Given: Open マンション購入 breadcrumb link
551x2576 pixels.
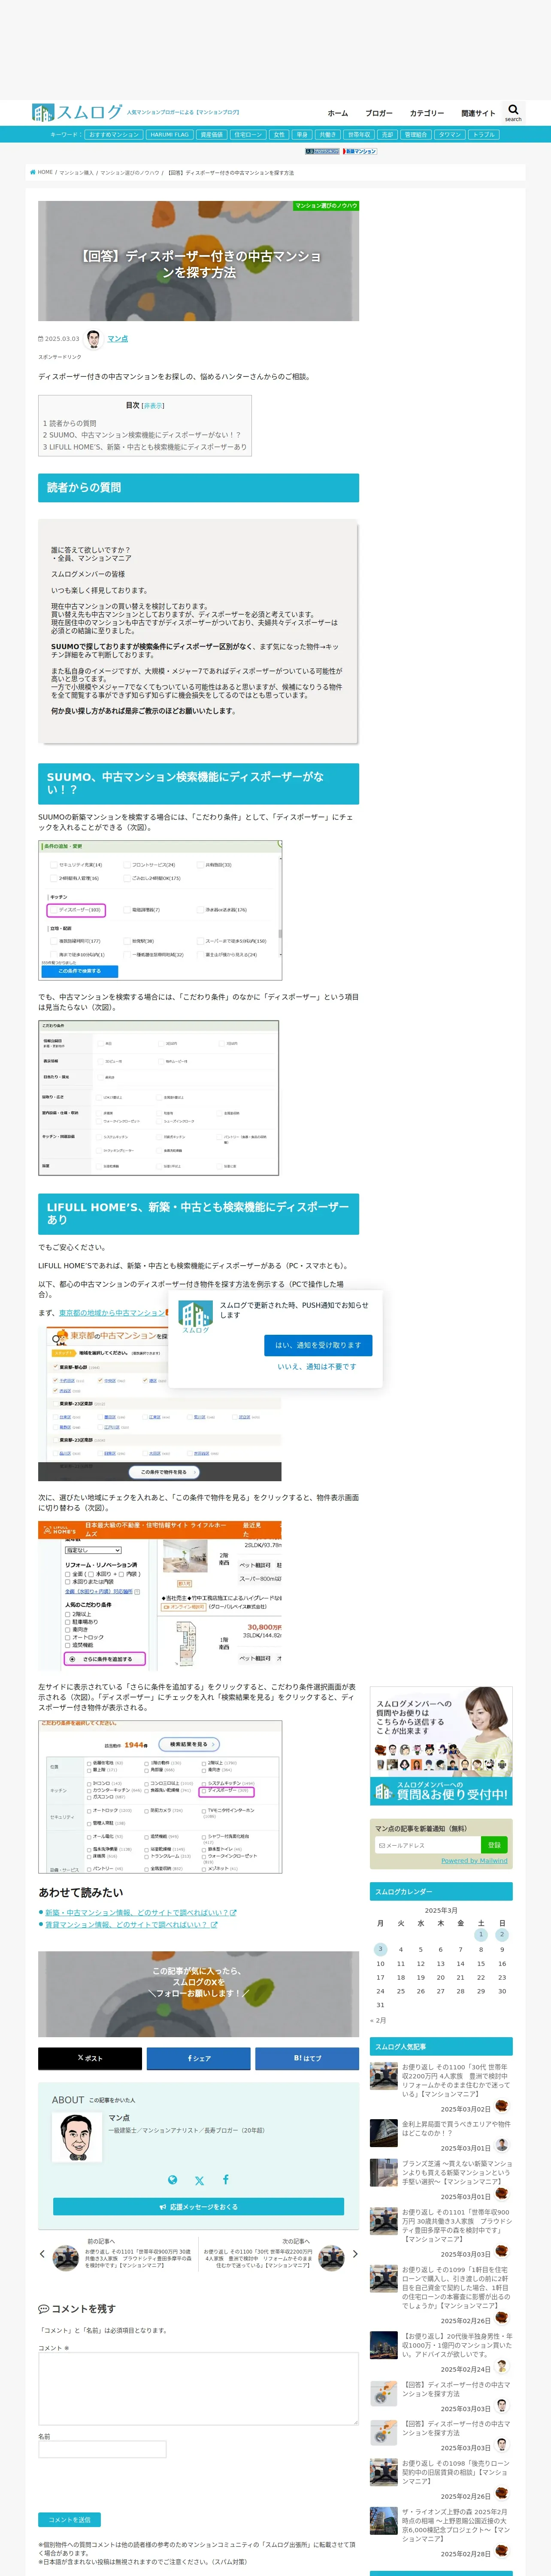Looking at the screenshot, I should pos(76,173).
